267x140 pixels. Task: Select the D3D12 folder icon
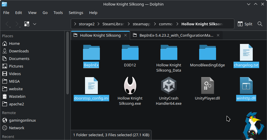click(130, 53)
